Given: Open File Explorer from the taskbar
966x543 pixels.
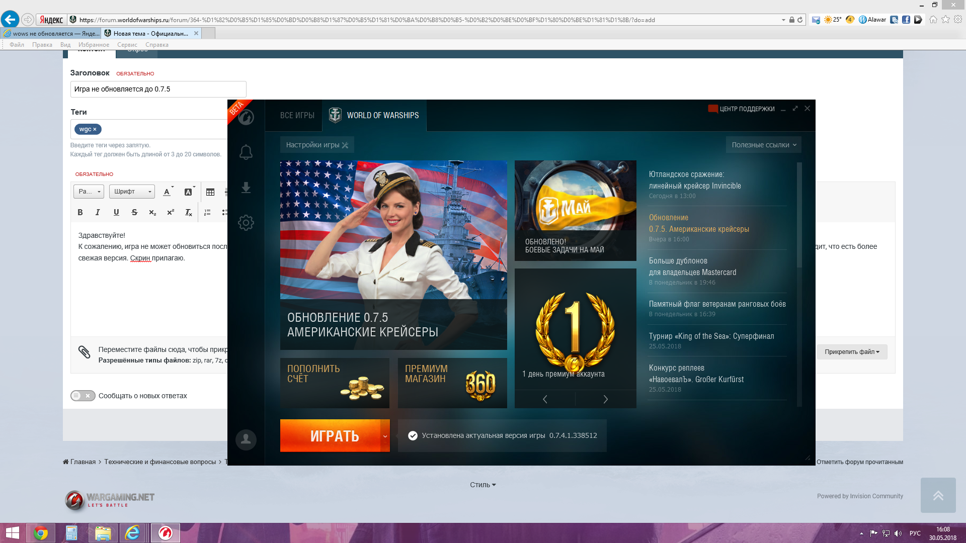Looking at the screenshot, I should [103, 533].
